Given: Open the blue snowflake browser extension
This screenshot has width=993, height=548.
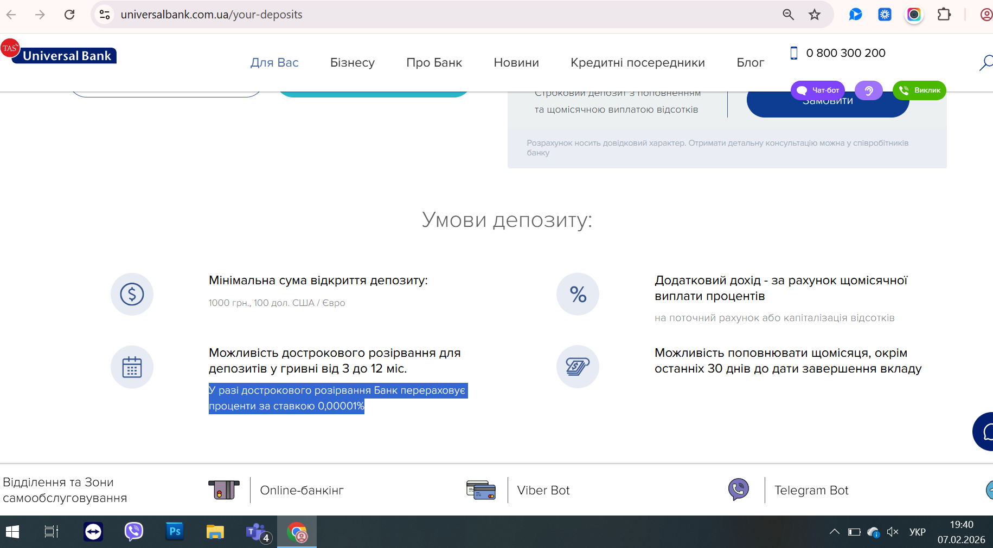Looking at the screenshot, I should [885, 15].
